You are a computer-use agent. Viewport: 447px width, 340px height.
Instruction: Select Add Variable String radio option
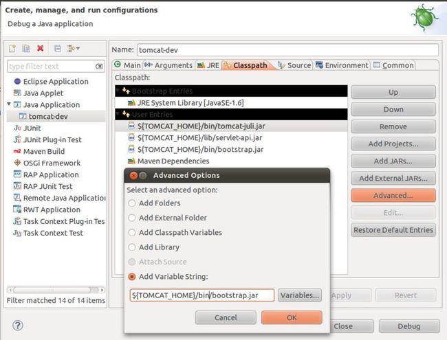132,277
